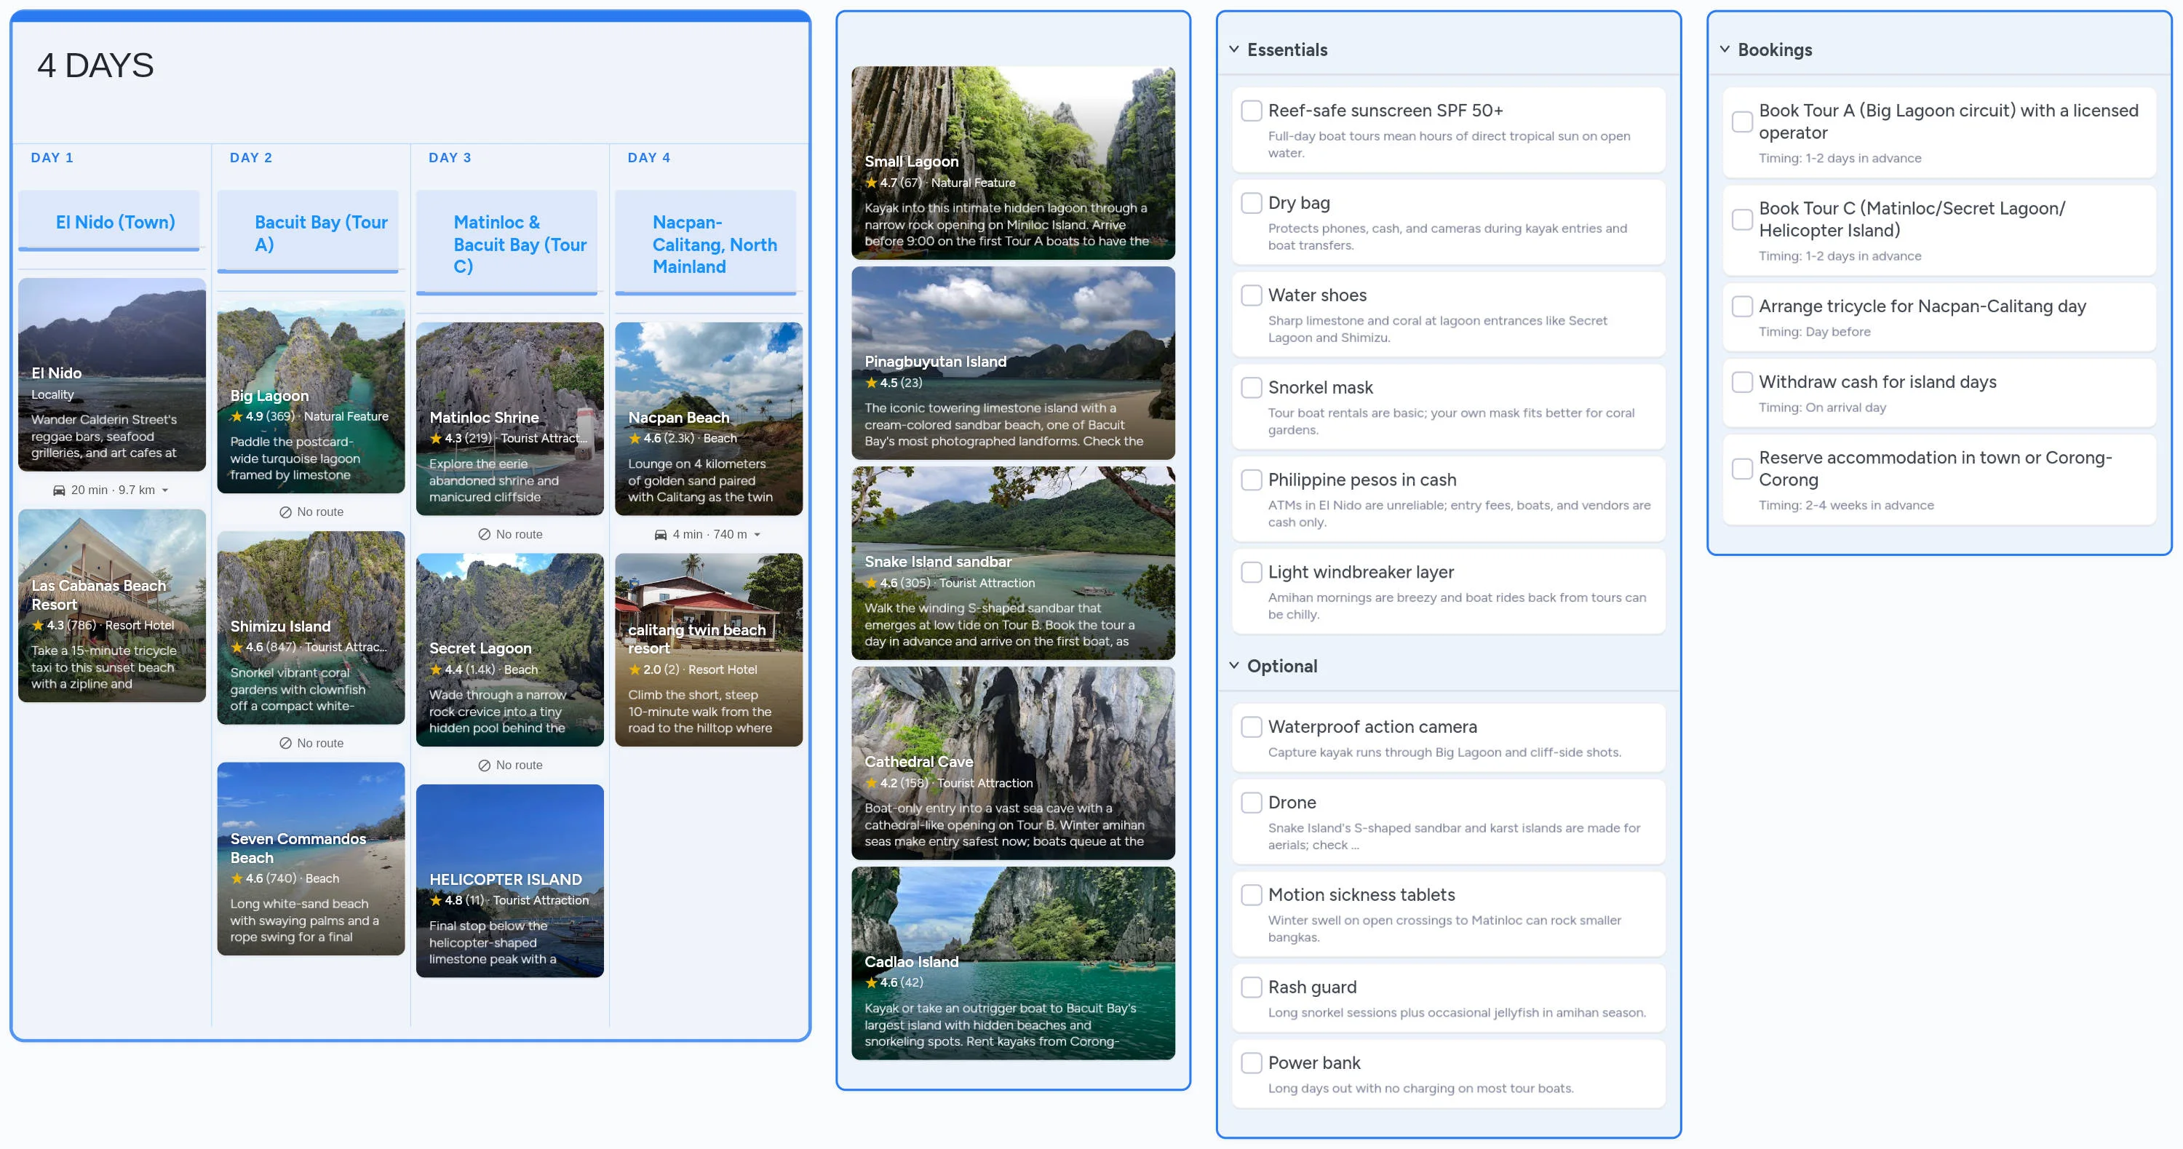Select the Bacuit Bay (Tour A) header
The width and height of the screenshot is (2183, 1149).
[309, 233]
